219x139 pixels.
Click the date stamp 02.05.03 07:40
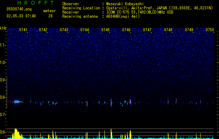[x=21, y=16]
